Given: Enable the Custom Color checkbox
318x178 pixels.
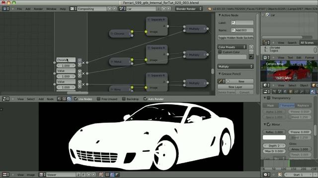Looking at the screenshot, I should (x=220, y=52).
